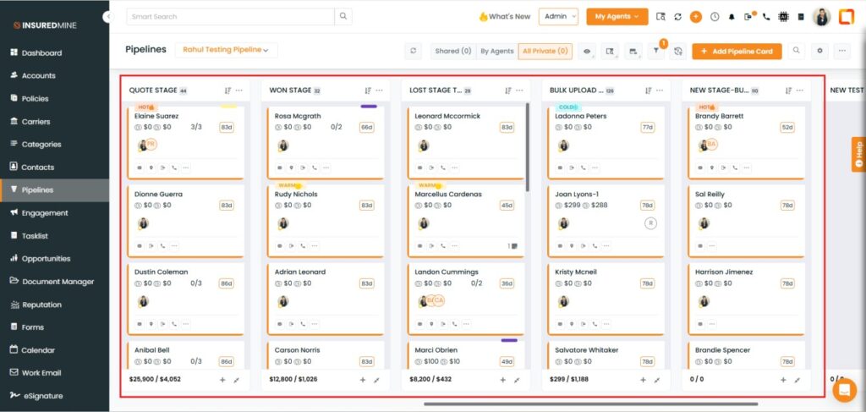Click the sort icon on Quote Stage column
Screen dimensions: 866x412
pos(227,91)
